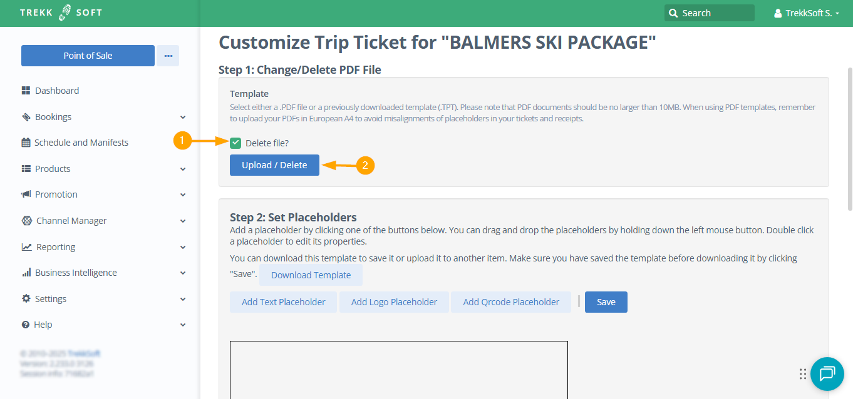Click the Reporting chart icon
The height and width of the screenshot is (399, 853).
pos(26,247)
